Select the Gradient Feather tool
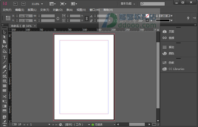 [4, 111]
